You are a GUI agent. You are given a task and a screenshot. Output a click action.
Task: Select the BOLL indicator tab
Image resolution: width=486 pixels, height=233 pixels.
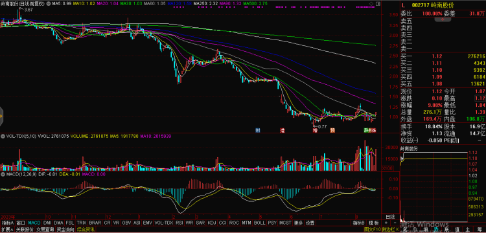(x=259, y=223)
